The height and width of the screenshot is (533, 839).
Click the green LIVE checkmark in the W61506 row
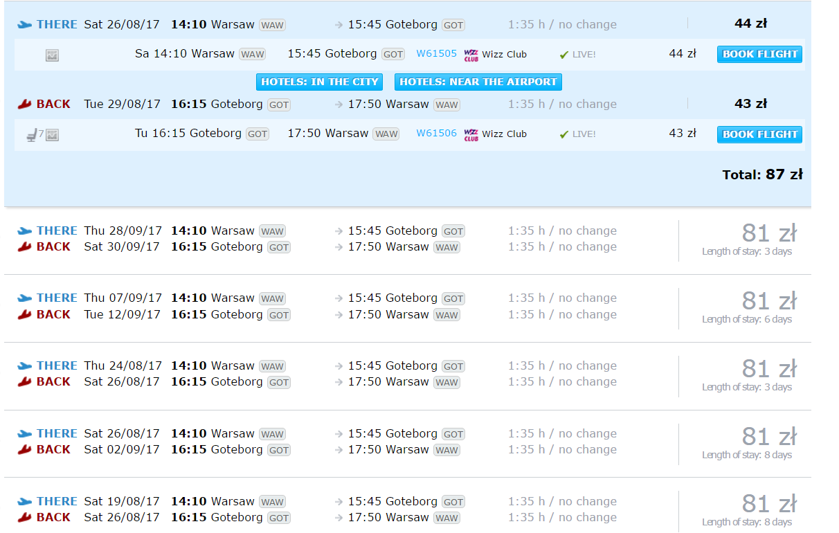click(x=564, y=134)
